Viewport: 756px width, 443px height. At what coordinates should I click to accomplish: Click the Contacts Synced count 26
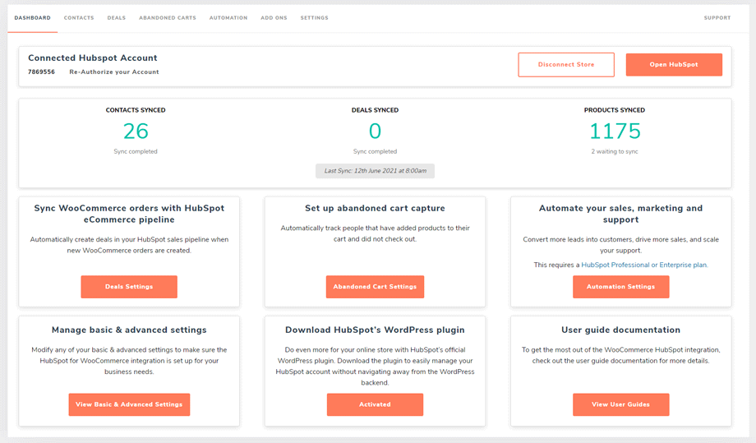click(x=136, y=132)
